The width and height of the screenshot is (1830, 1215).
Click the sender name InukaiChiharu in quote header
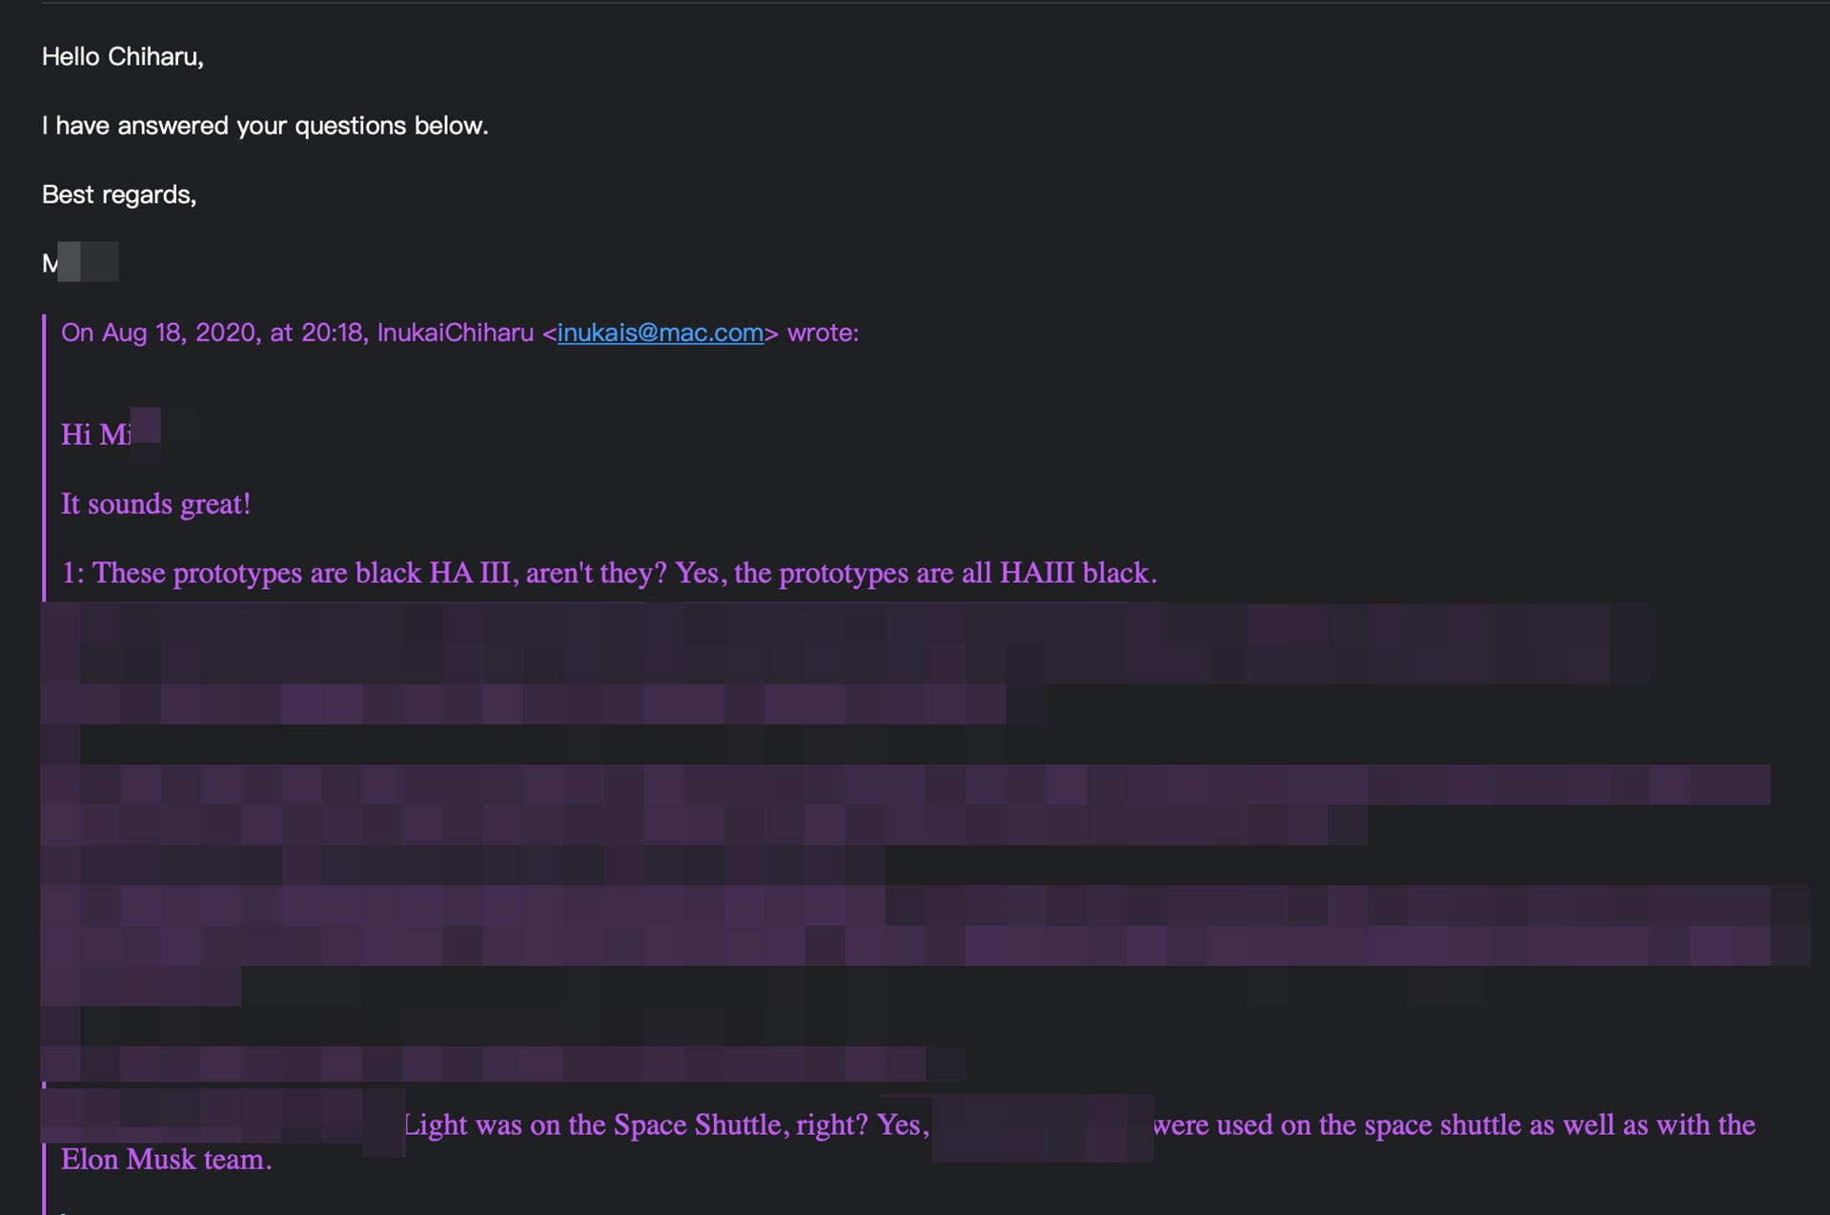(455, 333)
